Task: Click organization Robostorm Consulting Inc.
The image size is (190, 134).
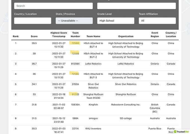Action: 126,104
